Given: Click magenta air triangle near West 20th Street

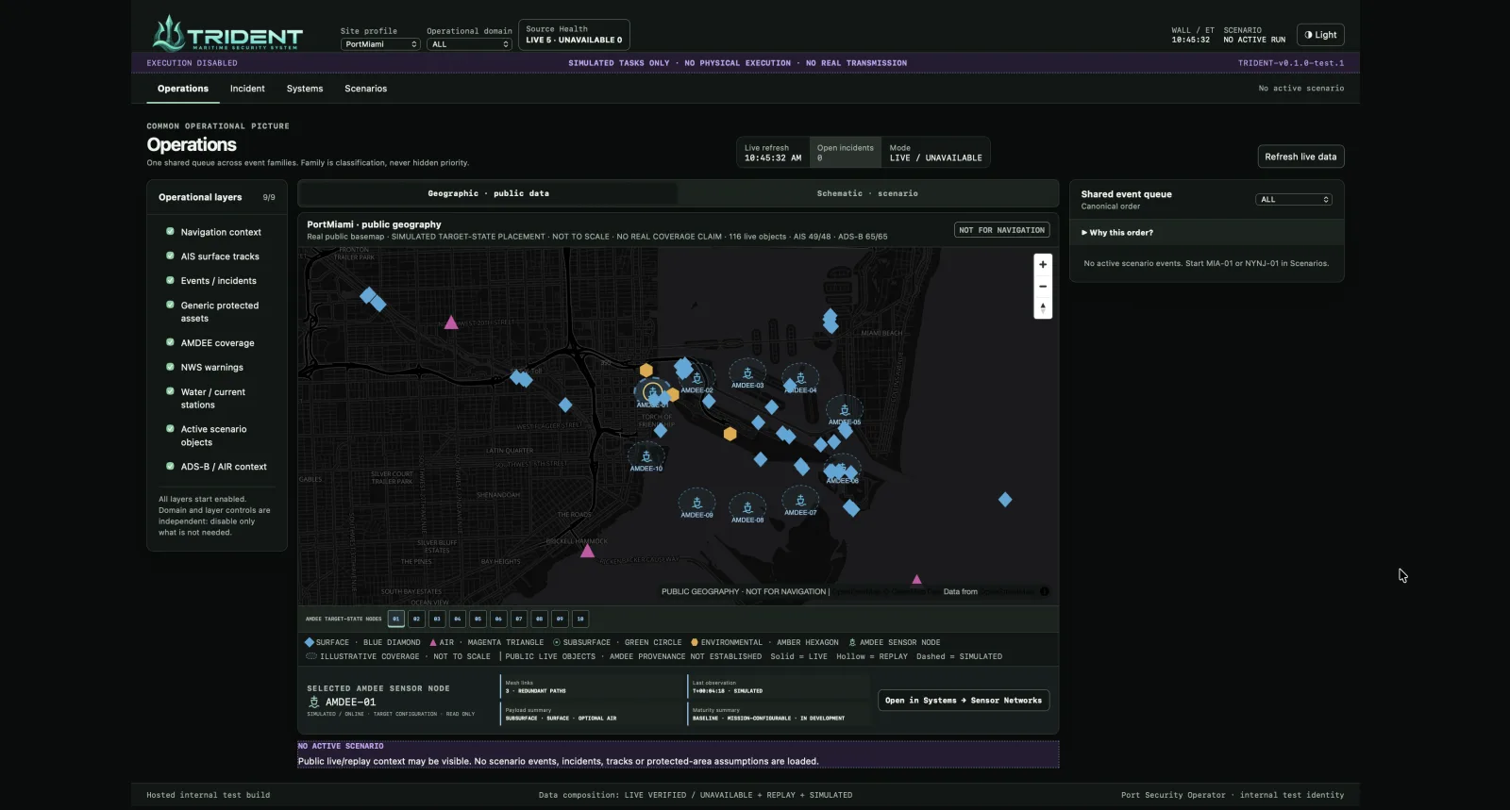Looking at the screenshot, I should click(451, 322).
